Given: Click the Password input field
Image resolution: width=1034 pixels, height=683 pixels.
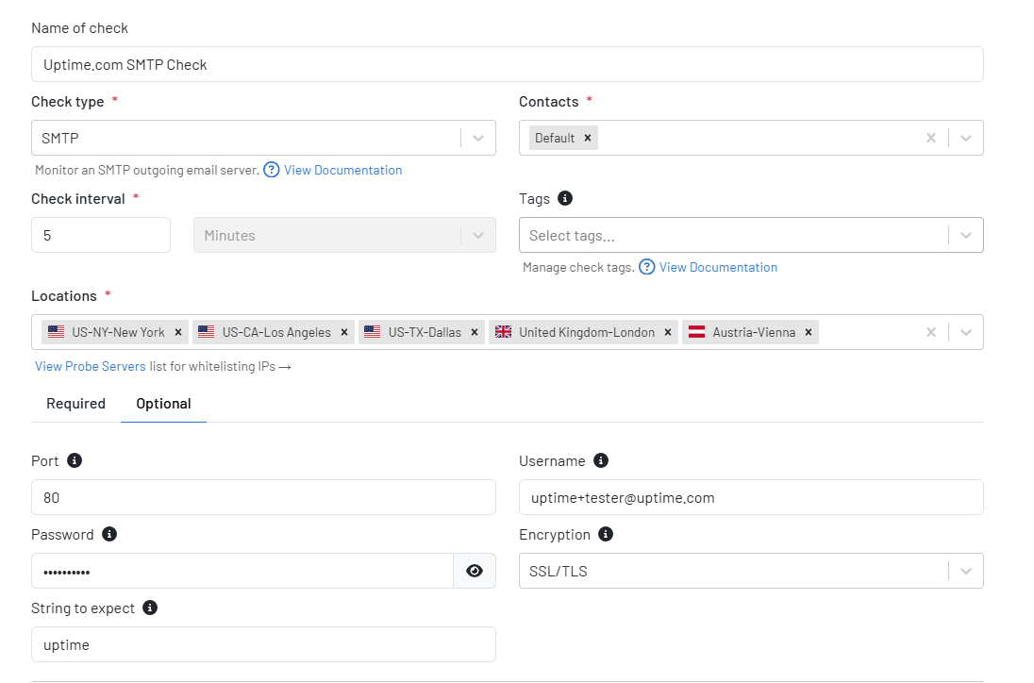Looking at the screenshot, I should (242, 571).
